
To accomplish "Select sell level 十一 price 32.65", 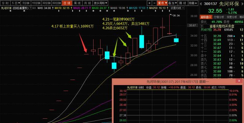I will pyautogui.click(x=217, y=52).
